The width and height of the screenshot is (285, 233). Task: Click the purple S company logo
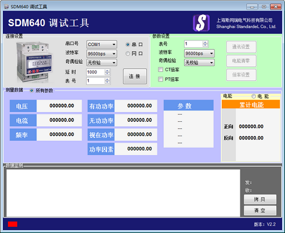click(201, 23)
